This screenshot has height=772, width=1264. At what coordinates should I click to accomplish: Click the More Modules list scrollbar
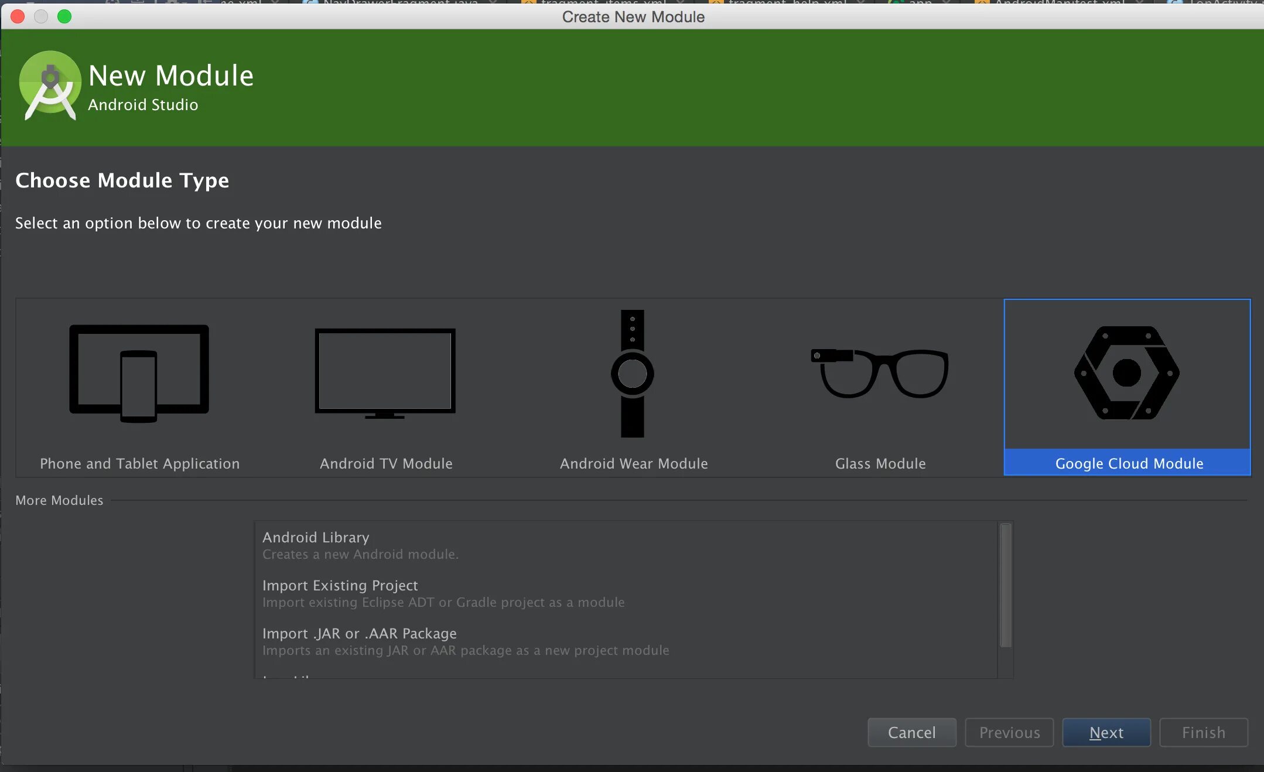(x=1006, y=585)
